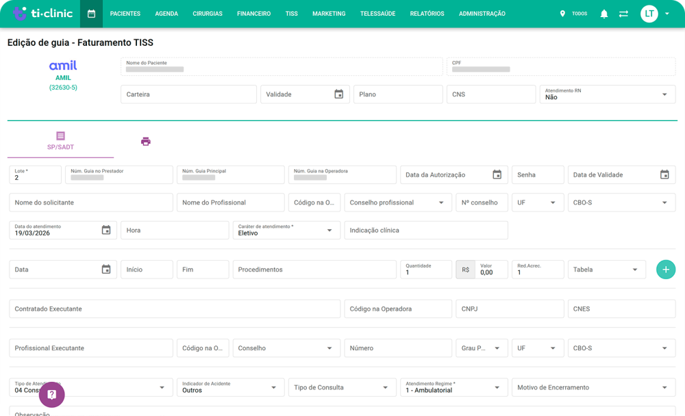685x416 pixels.
Task: Expand the Tabela dropdown
Action: click(607, 270)
